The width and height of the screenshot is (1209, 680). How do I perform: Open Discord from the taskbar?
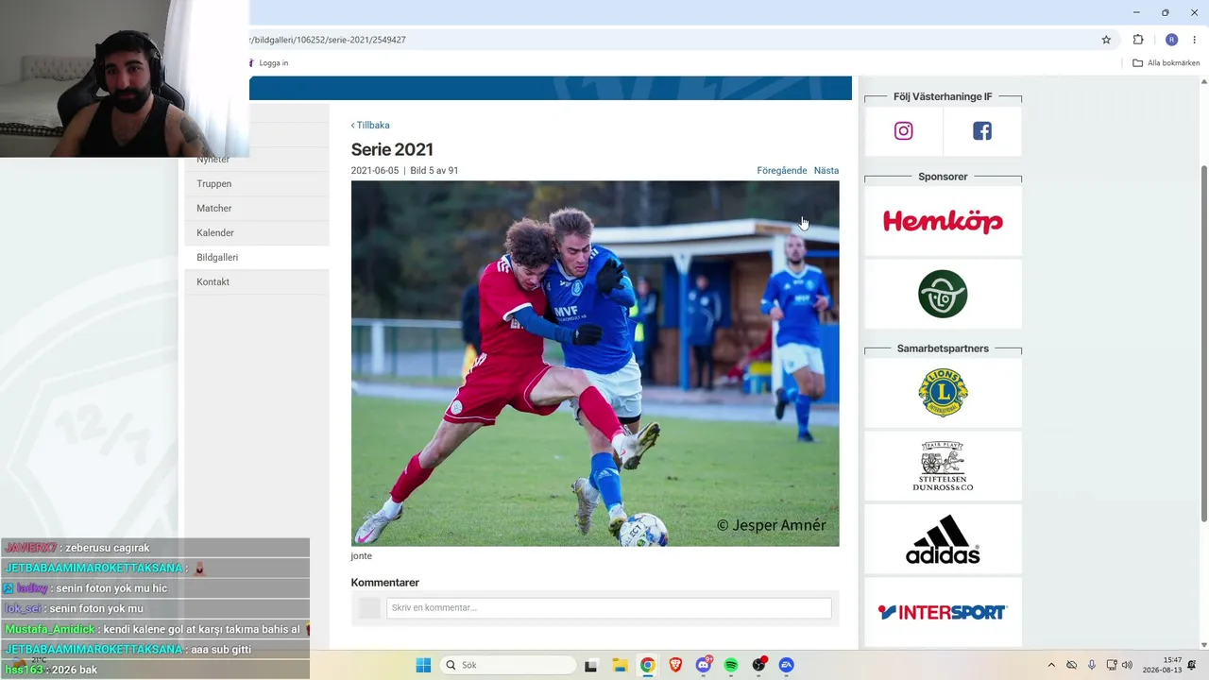704,665
